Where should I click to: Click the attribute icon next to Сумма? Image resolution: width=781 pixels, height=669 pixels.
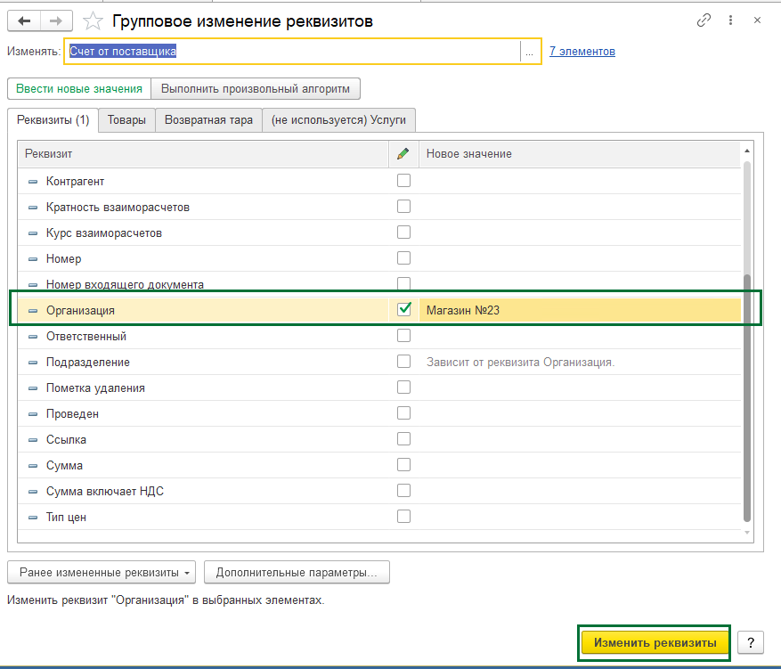tap(33, 466)
